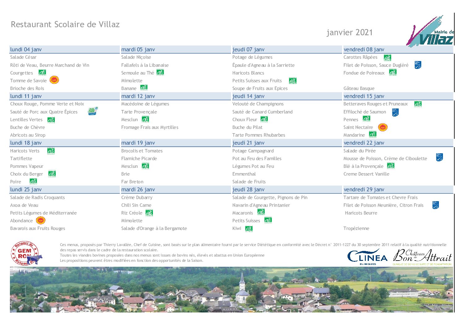Click the AB label beside Haricots Verts
Viewport: 463px width, 327px height.
coord(51,151)
